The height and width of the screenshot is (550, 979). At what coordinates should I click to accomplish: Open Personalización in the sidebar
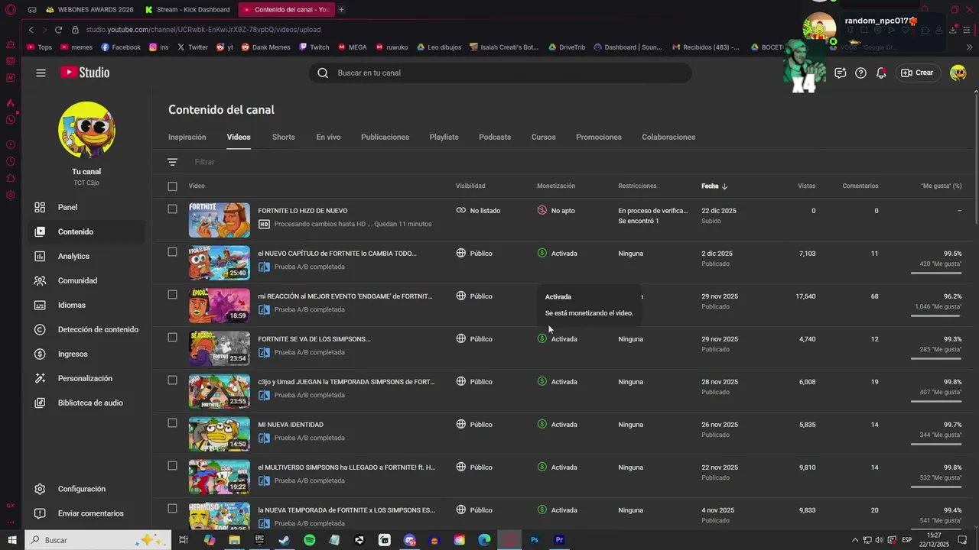[85, 378]
